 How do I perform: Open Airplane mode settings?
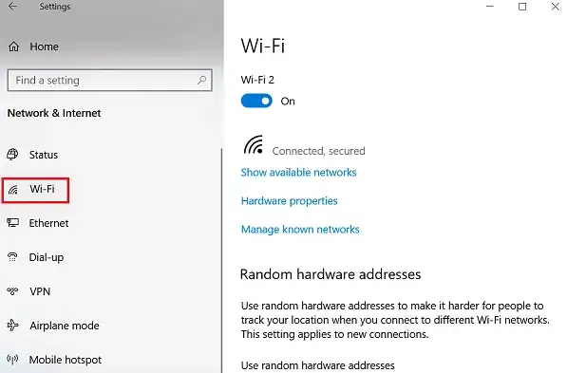(x=65, y=326)
